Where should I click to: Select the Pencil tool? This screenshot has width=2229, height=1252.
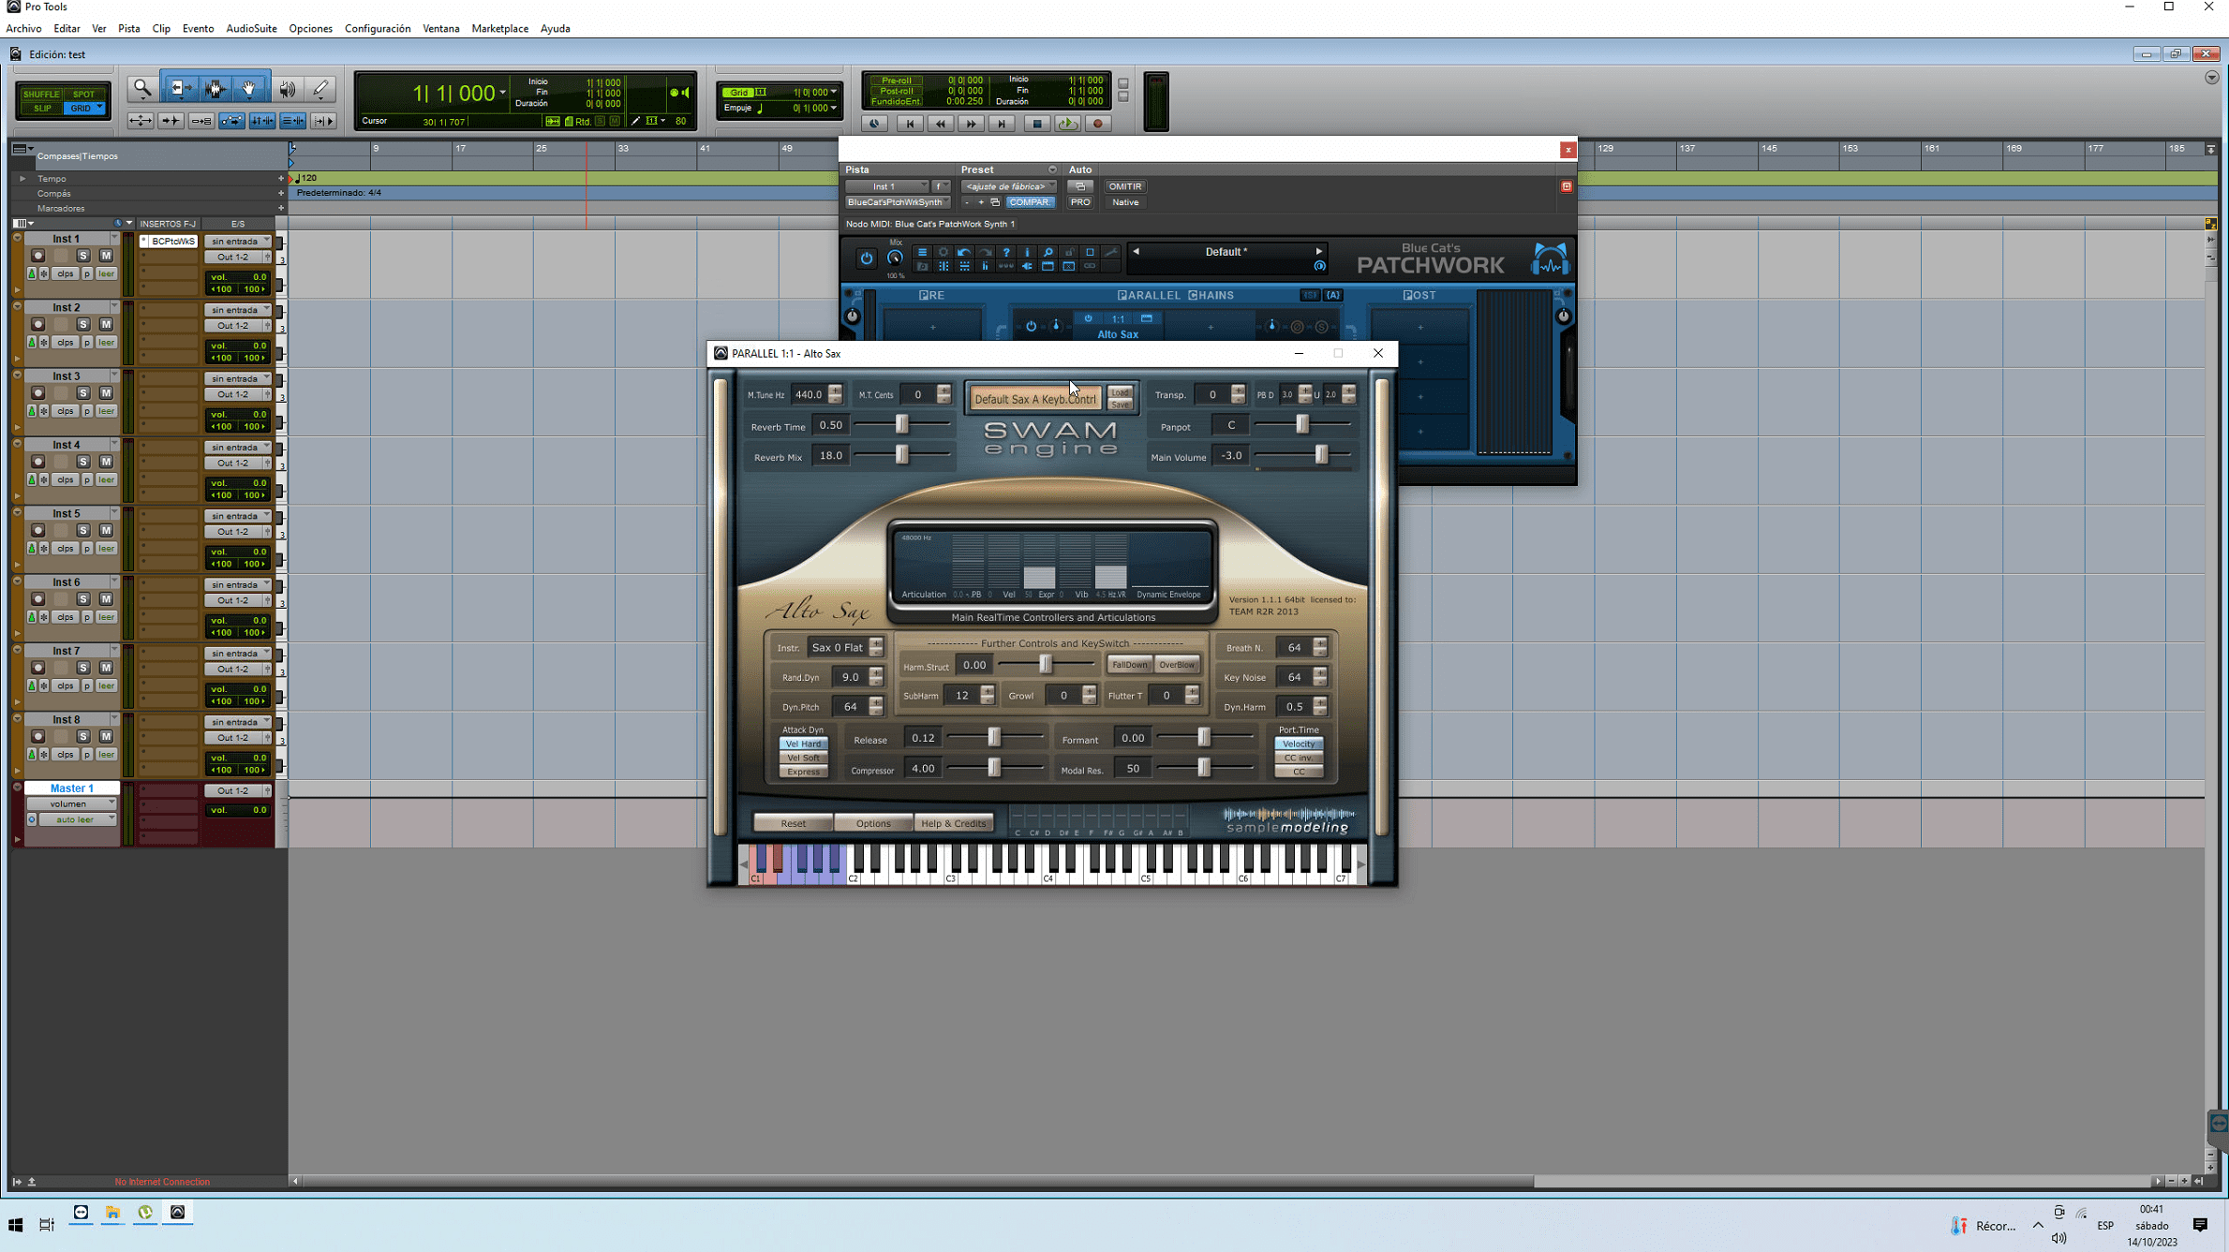pyautogui.click(x=320, y=89)
